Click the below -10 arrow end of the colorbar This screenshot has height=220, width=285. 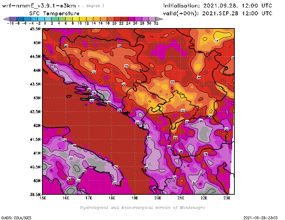[x=6, y=19]
